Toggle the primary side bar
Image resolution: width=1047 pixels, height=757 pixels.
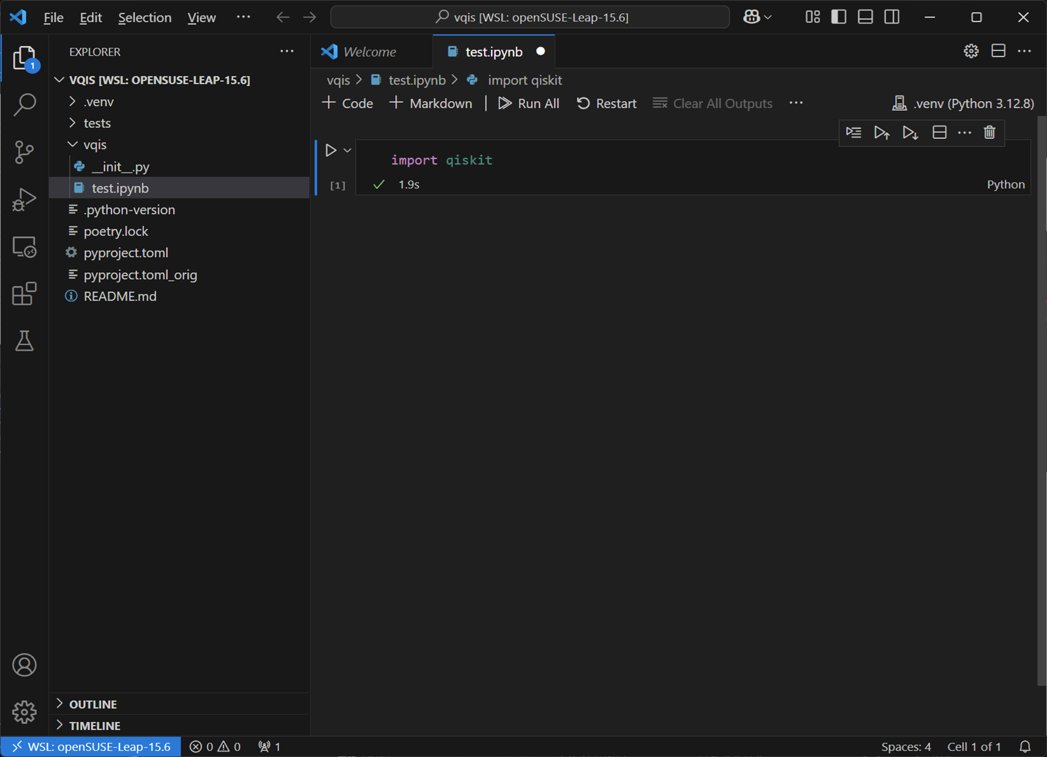tap(839, 17)
